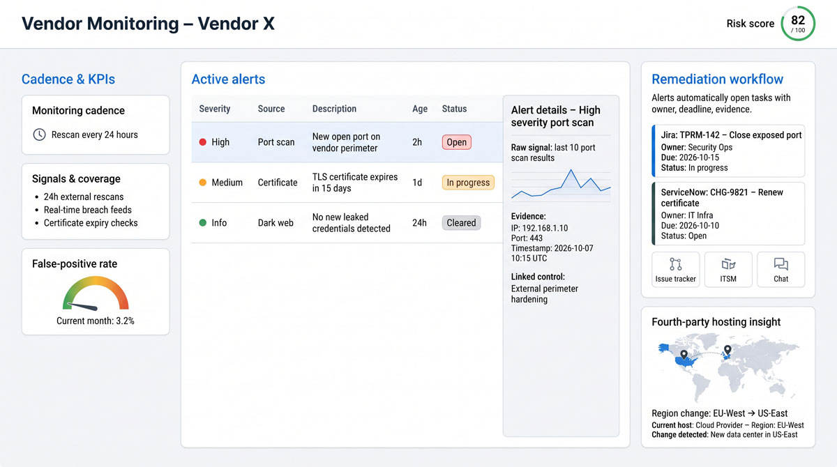Screen dimensions: 837x467
Task: Click the Certificate source cell
Action: pyautogui.click(x=278, y=183)
